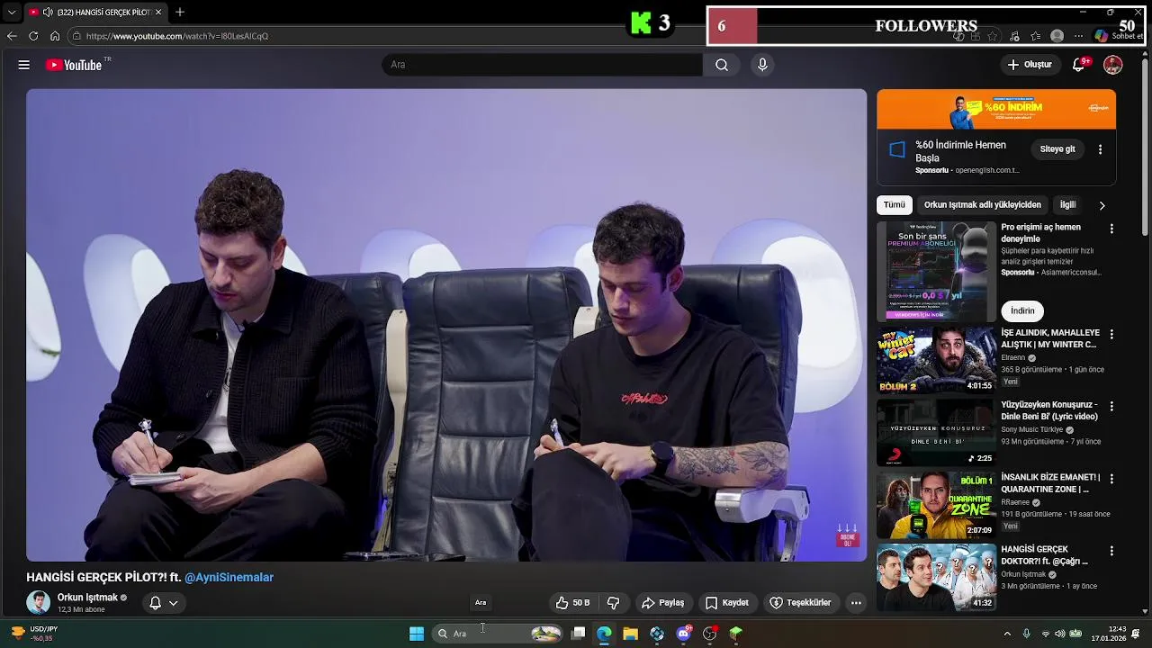
Task: Open the Windows Start menu
Action: [417, 634]
